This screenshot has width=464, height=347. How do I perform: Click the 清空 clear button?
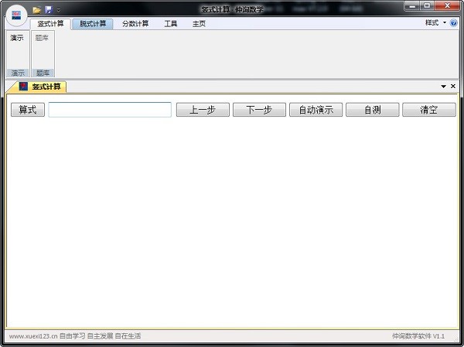[429, 110]
